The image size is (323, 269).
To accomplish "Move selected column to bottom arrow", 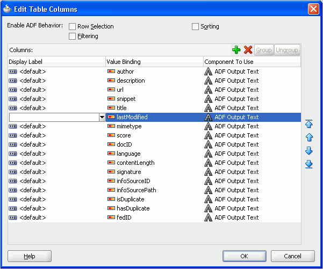I will pos(309,164).
